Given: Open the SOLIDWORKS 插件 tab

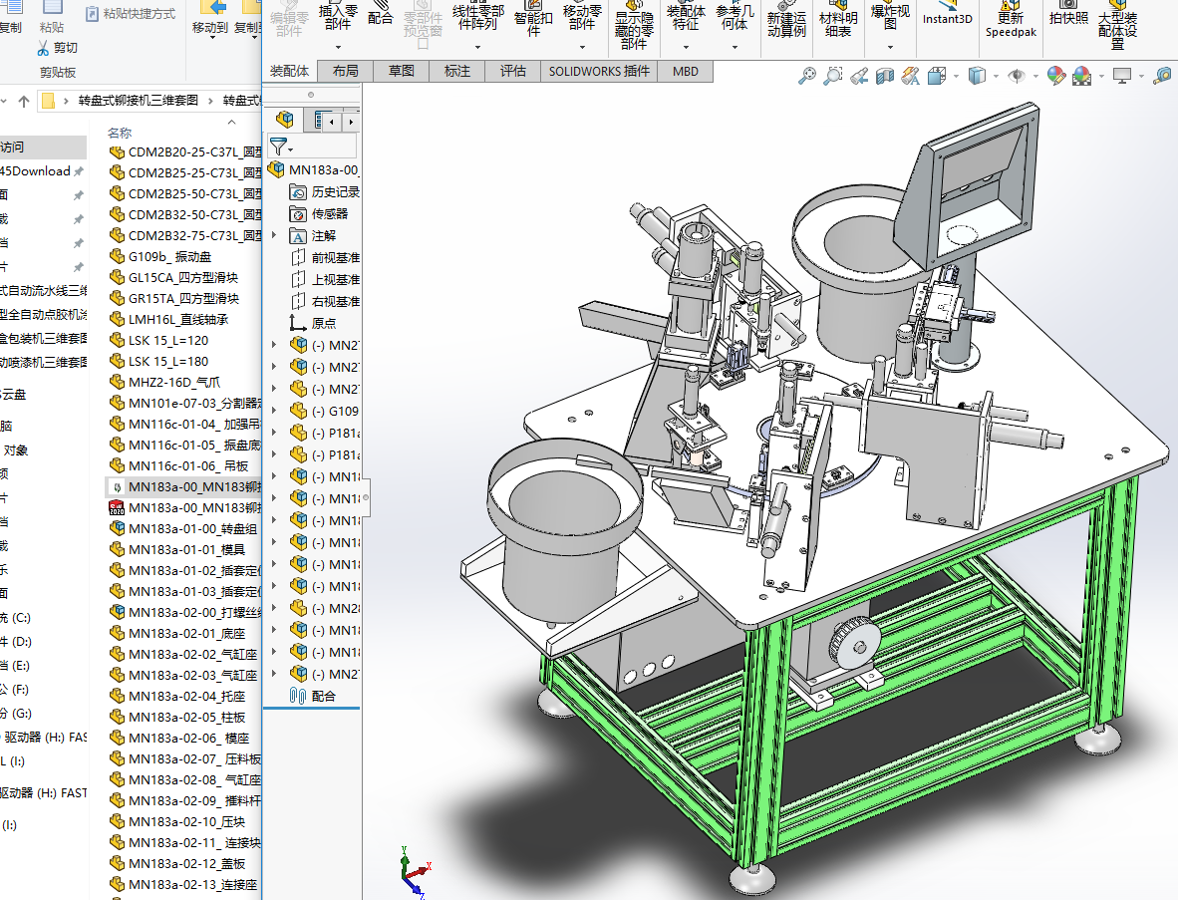Looking at the screenshot, I should (599, 71).
